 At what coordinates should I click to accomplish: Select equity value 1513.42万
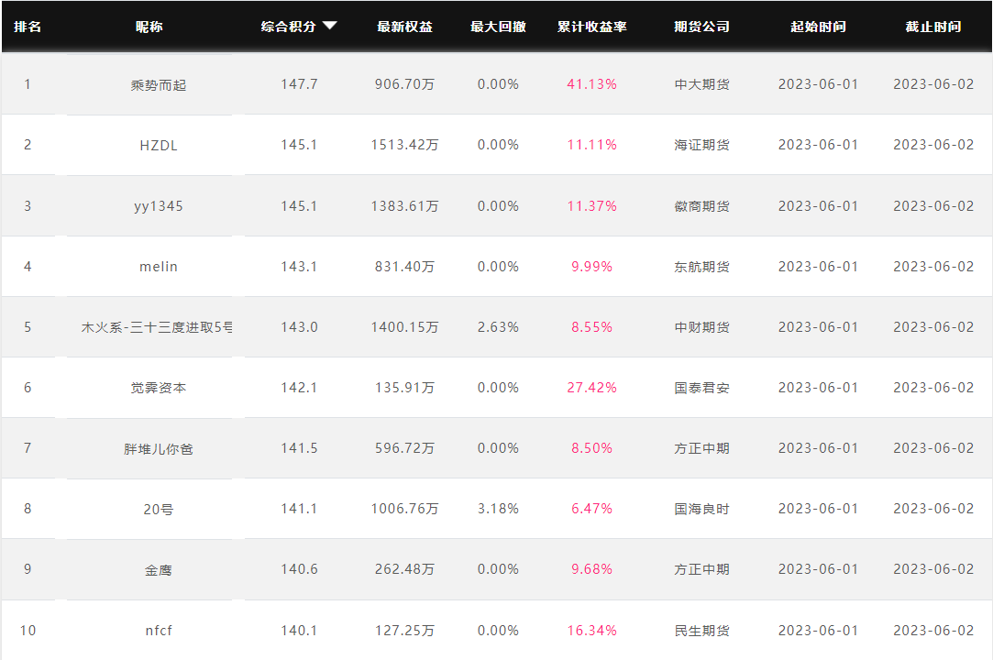point(404,145)
